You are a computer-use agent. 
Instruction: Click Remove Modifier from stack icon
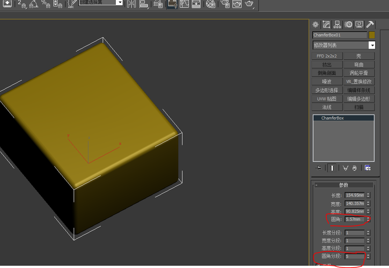355,168
